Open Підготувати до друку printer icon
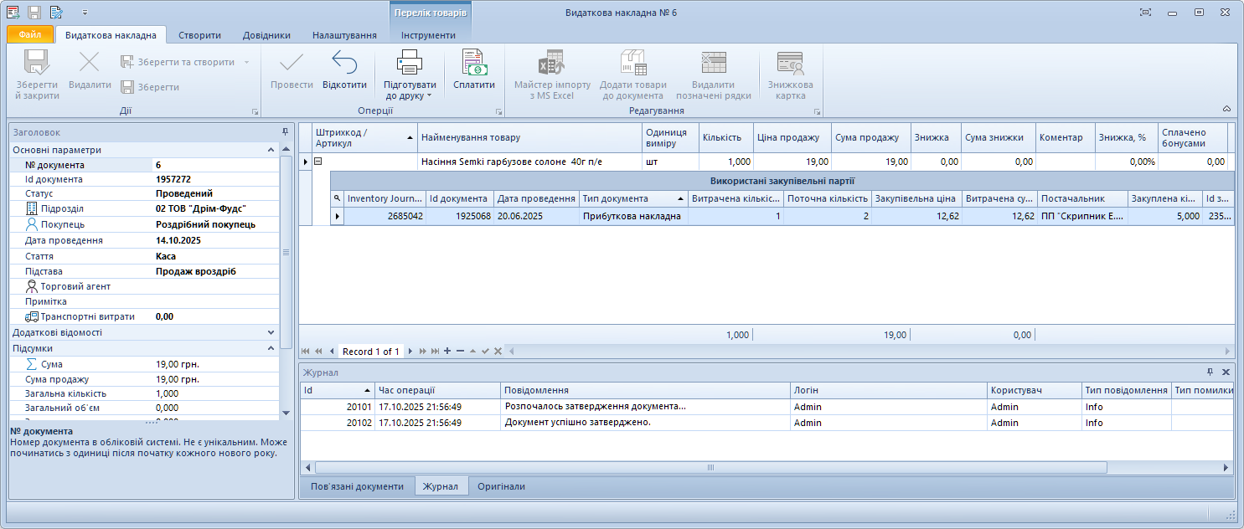The height and width of the screenshot is (529, 1244). [410, 63]
